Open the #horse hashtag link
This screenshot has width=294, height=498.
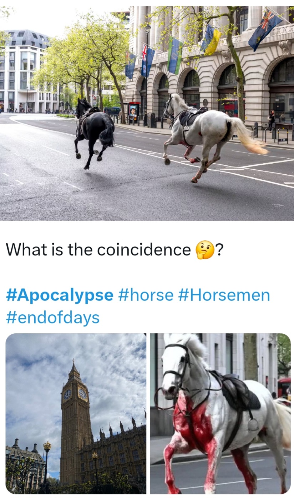tap(145, 295)
